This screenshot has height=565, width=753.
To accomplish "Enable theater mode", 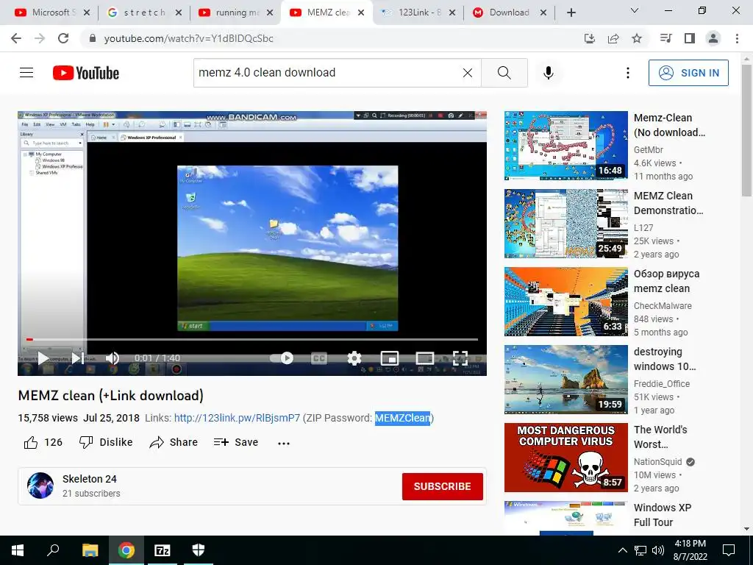I will (424, 358).
